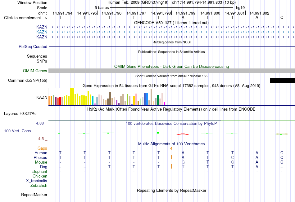Screen dimensions: 295x202
Task: Open the H3K27Ac Mark track title
Action: click(x=171, y=109)
